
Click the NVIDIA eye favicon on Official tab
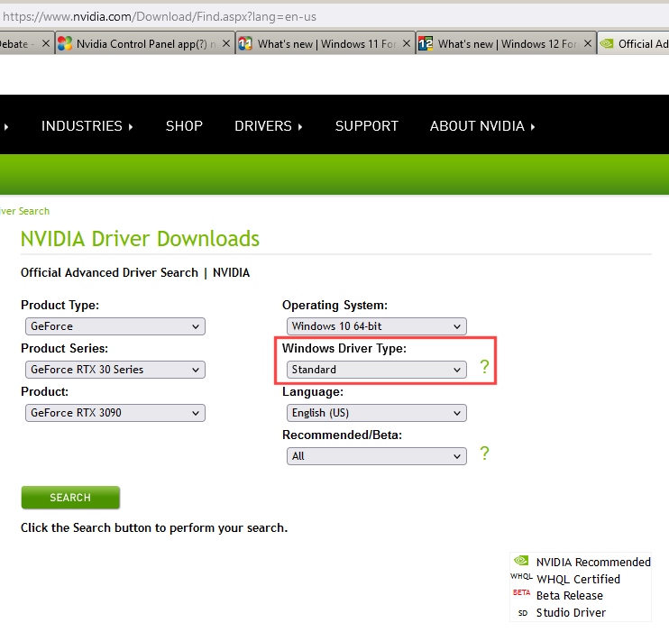coord(606,43)
